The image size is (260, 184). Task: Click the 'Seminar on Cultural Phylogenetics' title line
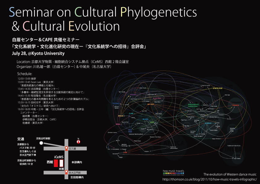[103, 12]
